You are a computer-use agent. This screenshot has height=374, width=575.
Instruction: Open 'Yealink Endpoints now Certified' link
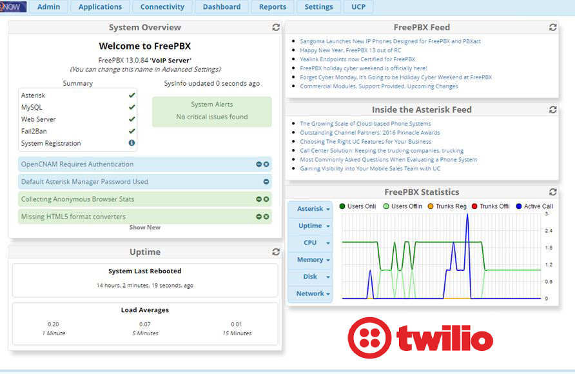(x=358, y=59)
